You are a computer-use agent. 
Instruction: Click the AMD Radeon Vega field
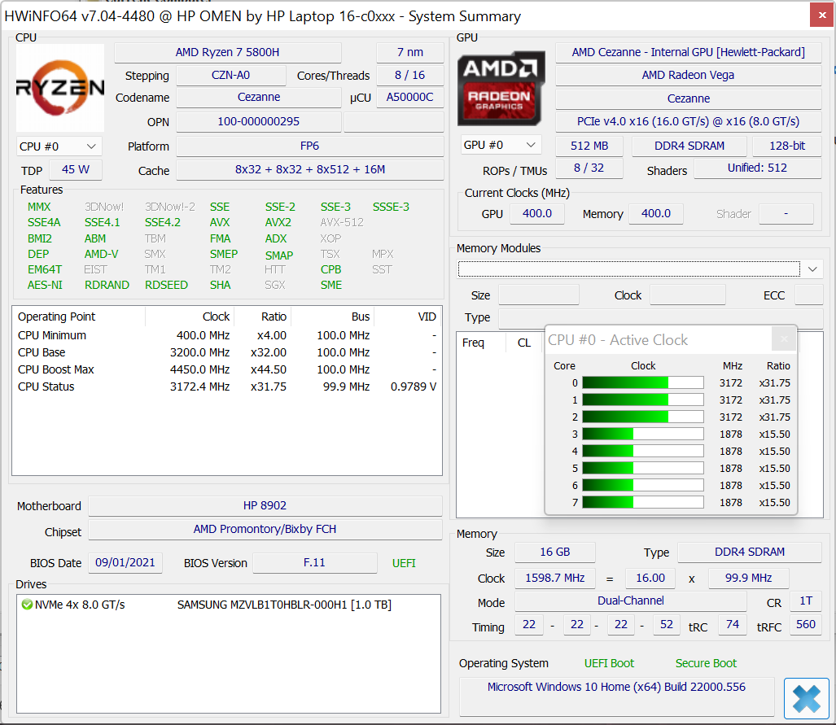(x=689, y=75)
